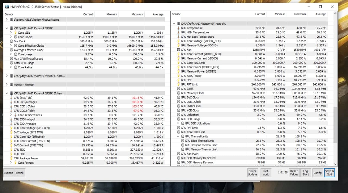Click the GPU HBM Temperature thermometer icon

pyautogui.click(x=178, y=32)
